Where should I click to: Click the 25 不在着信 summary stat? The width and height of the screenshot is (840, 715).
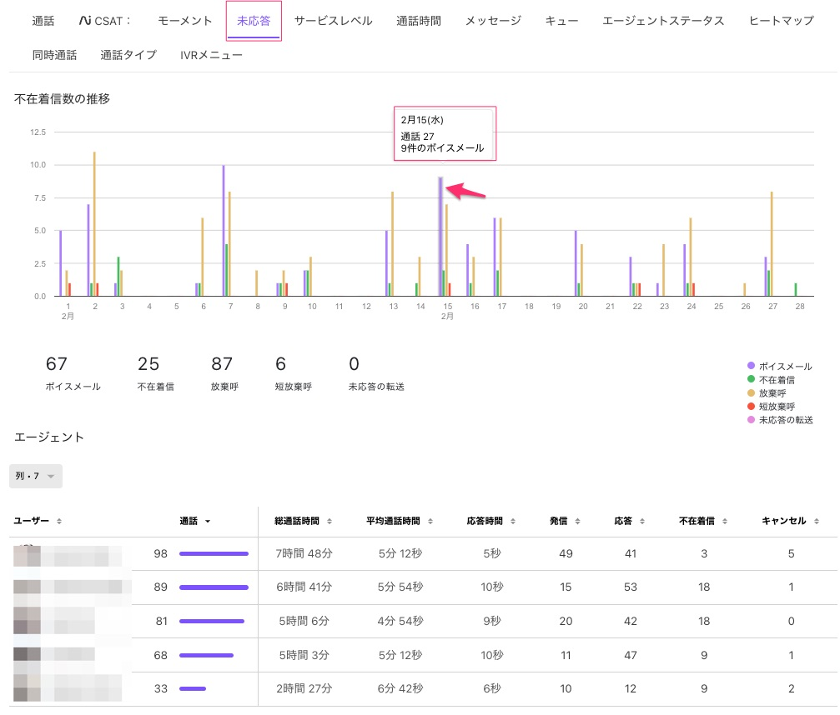(x=155, y=373)
